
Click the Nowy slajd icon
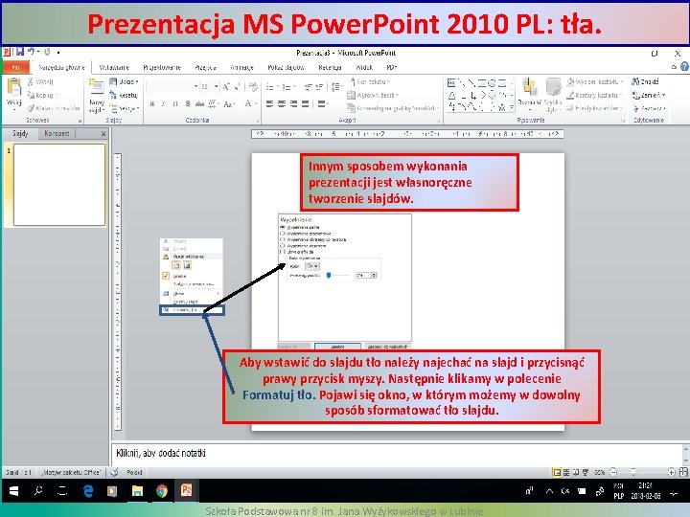click(x=97, y=87)
